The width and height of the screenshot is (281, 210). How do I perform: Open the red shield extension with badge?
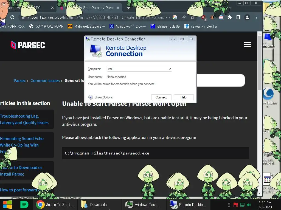(204, 17)
